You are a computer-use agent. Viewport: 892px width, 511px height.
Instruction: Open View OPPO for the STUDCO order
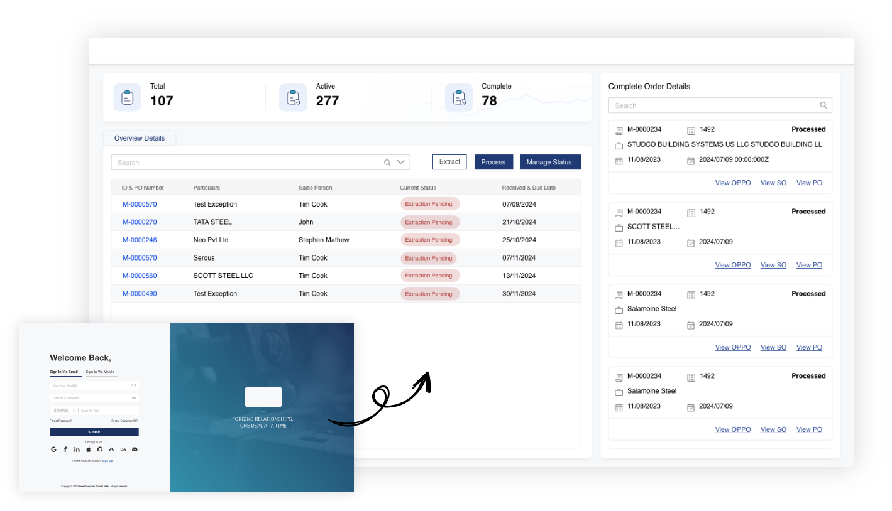pyautogui.click(x=732, y=183)
